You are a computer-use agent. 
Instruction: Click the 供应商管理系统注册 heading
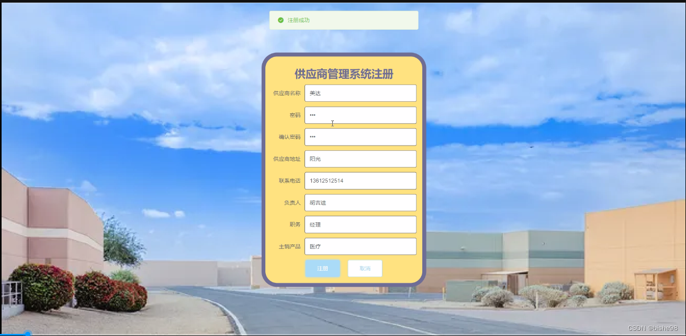(x=344, y=74)
